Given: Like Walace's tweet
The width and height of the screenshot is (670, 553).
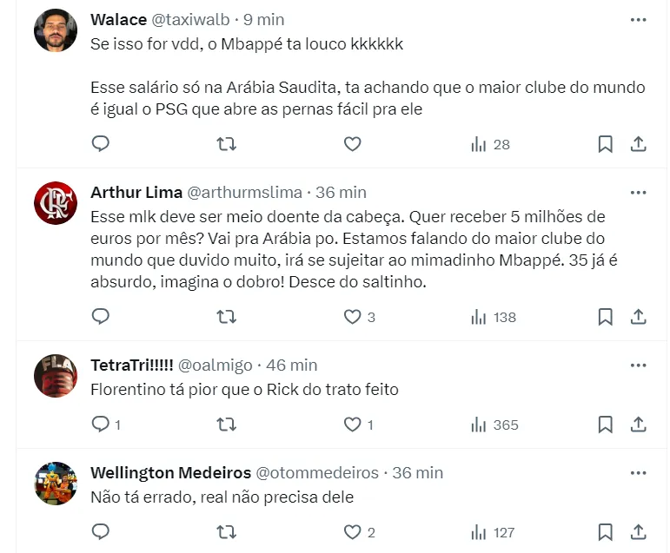Looking at the screenshot, I should pos(352,144).
